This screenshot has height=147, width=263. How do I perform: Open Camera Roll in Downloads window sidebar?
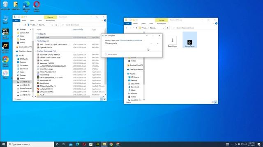click(24, 33)
